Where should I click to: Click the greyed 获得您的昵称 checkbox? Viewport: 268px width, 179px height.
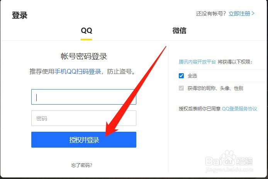click(181, 88)
